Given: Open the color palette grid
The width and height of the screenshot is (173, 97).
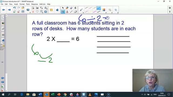Looking at the screenshot, I should 104,10.
